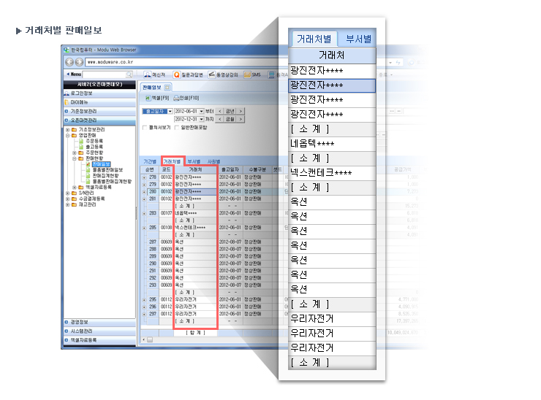Screen dimensions: 541x400
Task: Enable the 펼쳐서보기 checkbox
Action: point(144,127)
